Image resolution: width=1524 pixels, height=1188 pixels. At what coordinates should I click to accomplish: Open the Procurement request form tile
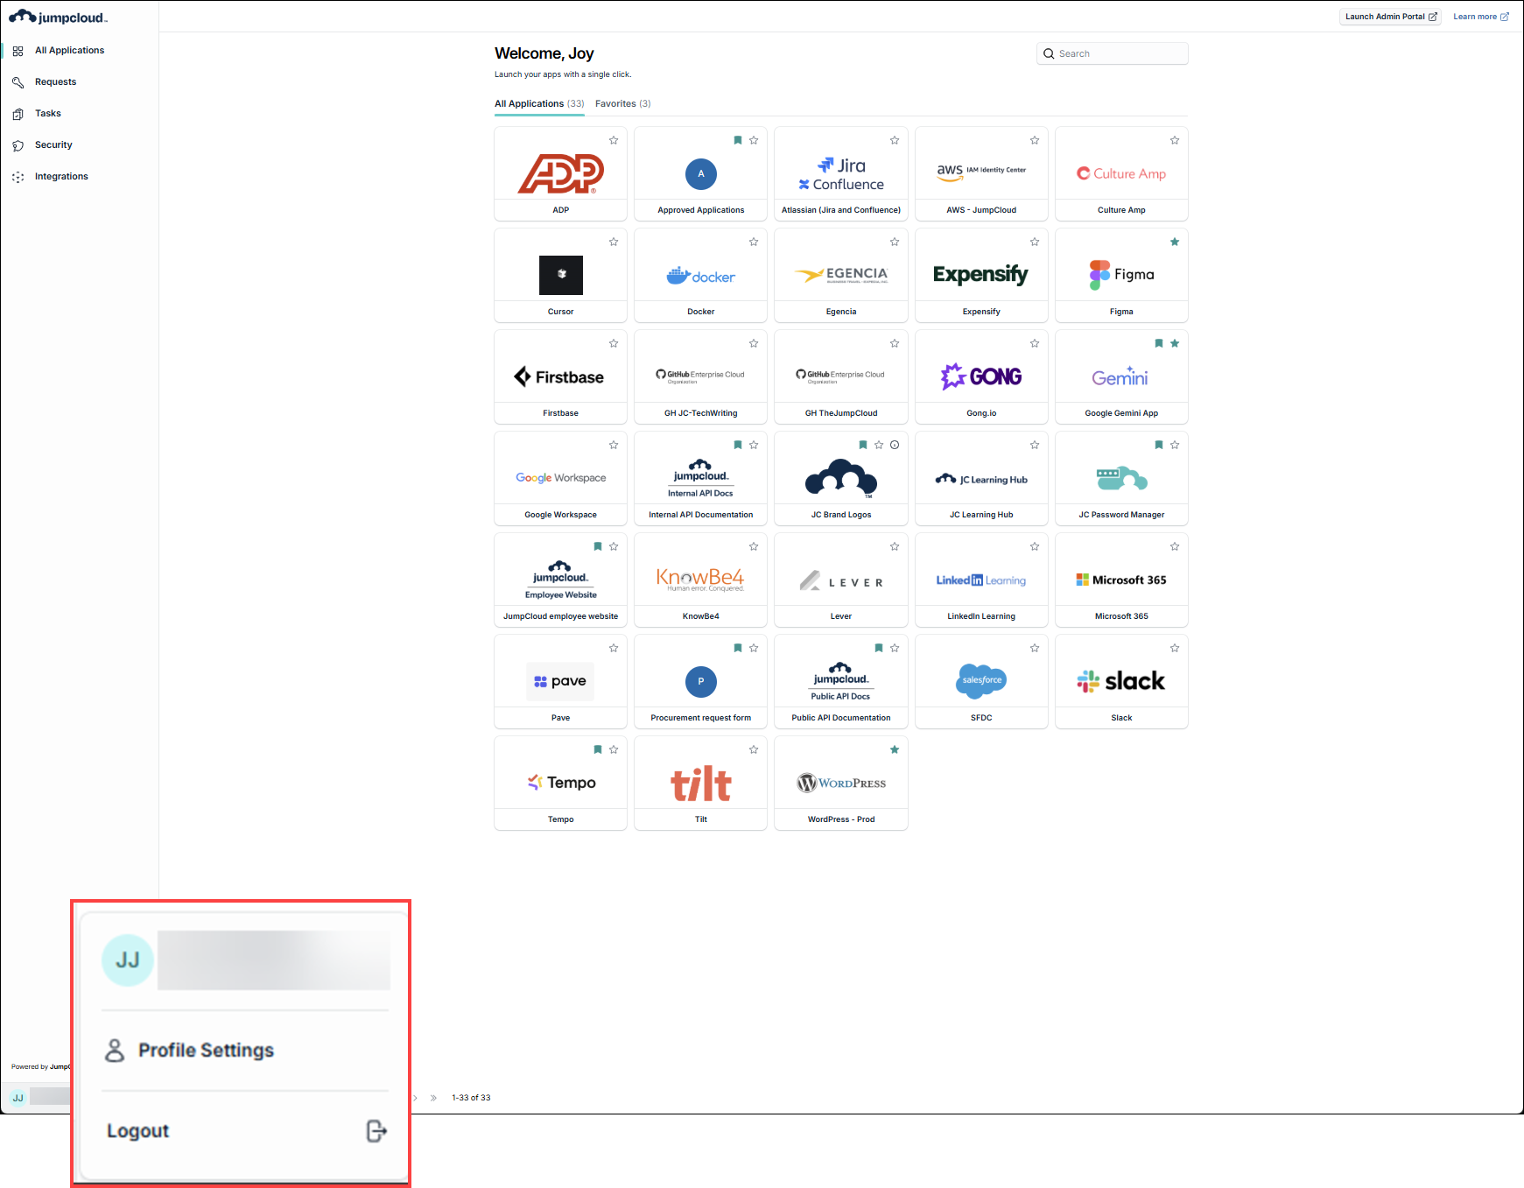pyautogui.click(x=701, y=682)
